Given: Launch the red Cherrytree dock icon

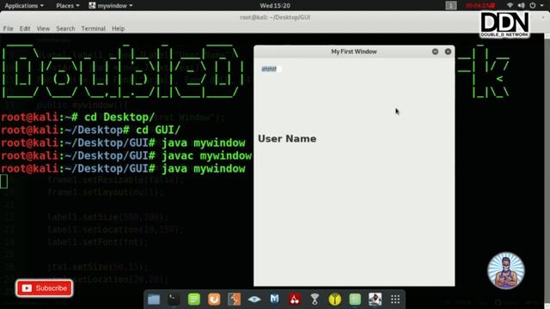Looking at the screenshot, I should pyautogui.click(x=295, y=300).
